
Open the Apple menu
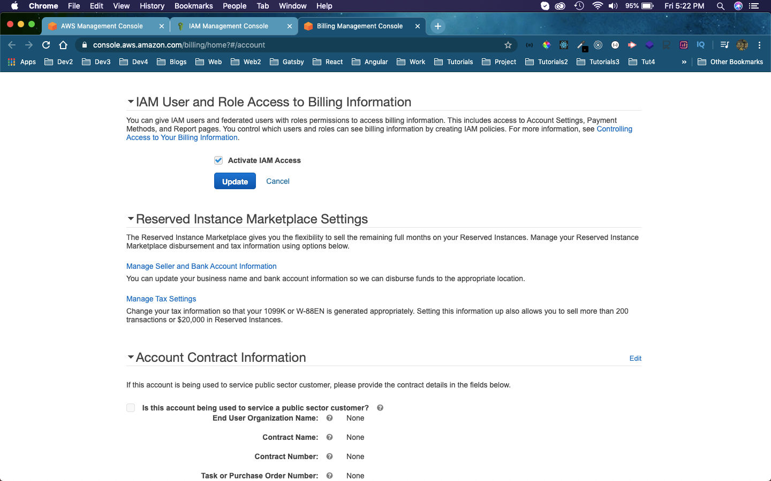point(14,6)
